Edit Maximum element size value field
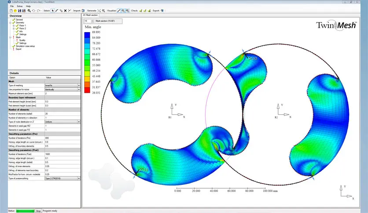The width and height of the screenshot is (368, 213). (63, 93)
